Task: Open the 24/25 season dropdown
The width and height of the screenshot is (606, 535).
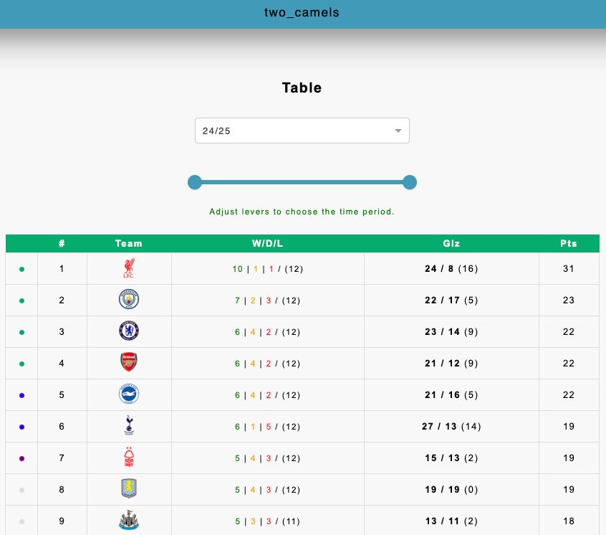Action: click(x=302, y=131)
